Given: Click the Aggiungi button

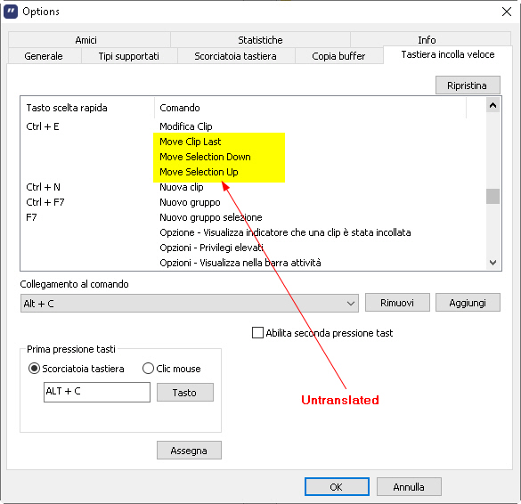Looking at the screenshot, I should (468, 303).
